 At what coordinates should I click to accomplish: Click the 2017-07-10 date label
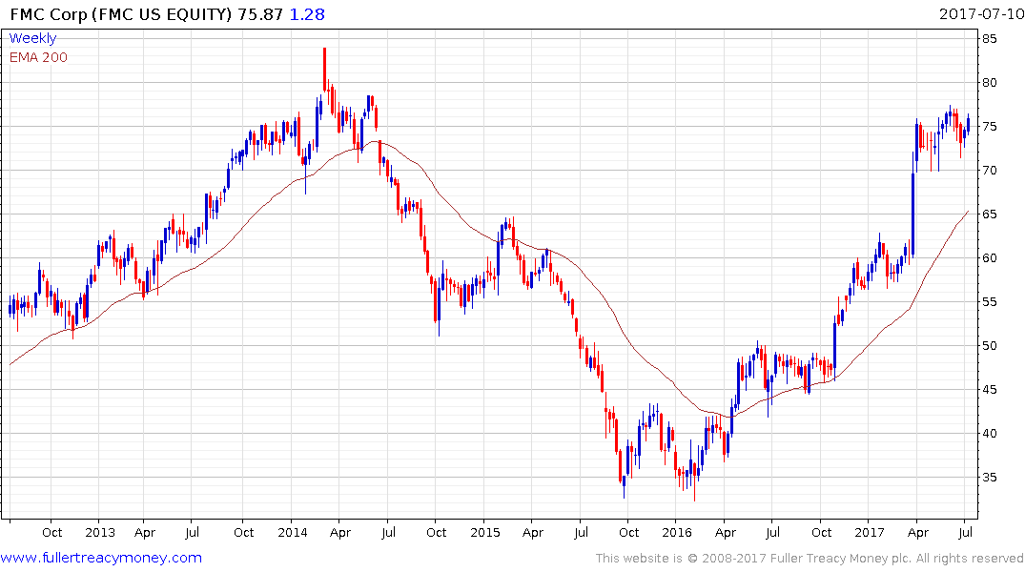click(x=981, y=14)
